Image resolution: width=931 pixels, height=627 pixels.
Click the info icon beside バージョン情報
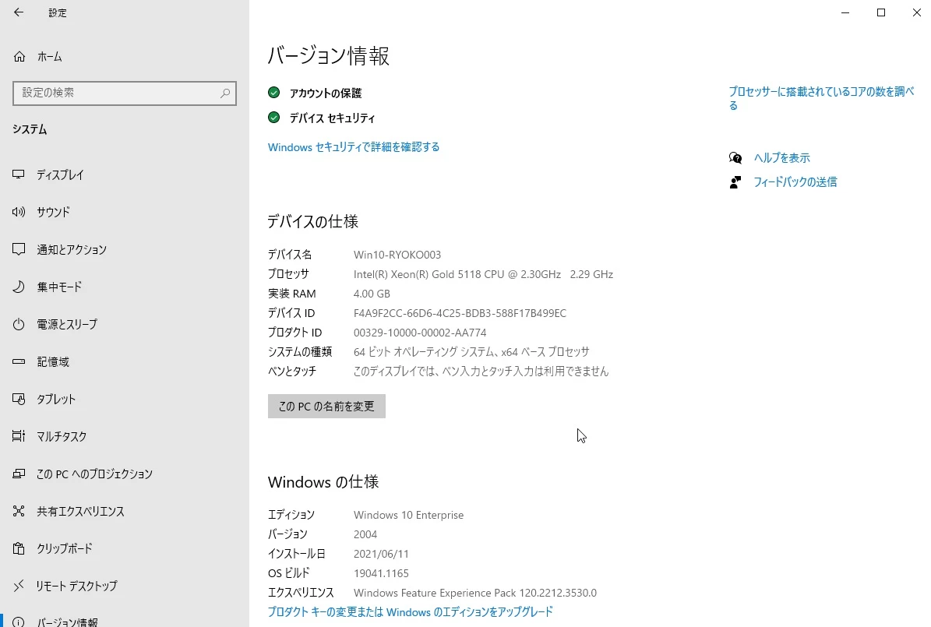tap(19, 622)
